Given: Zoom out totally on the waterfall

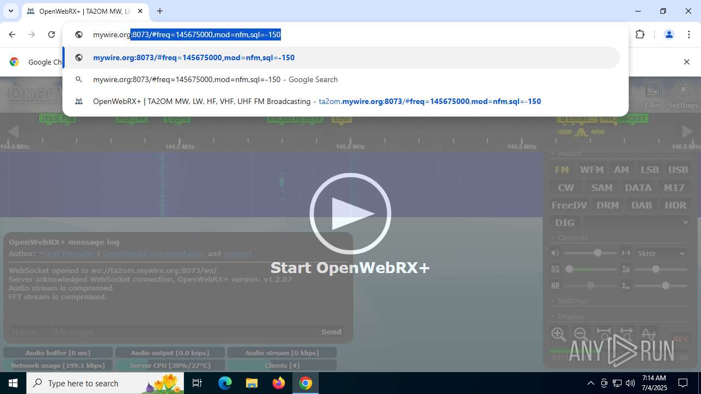Looking at the screenshot, I should tap(625, 334).
